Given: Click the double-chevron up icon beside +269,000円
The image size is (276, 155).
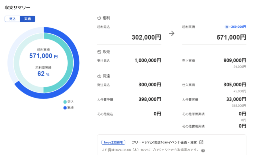Looking at the screenshot, I should click(227, 27).
